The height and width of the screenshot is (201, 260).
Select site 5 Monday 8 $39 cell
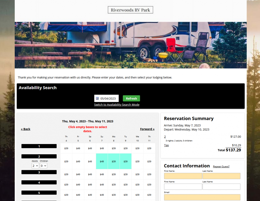tap(114, 195)
